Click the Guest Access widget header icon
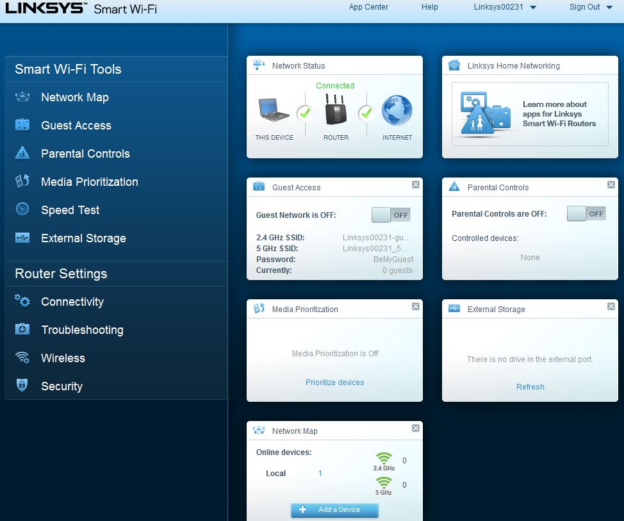 tap(259, 186)
